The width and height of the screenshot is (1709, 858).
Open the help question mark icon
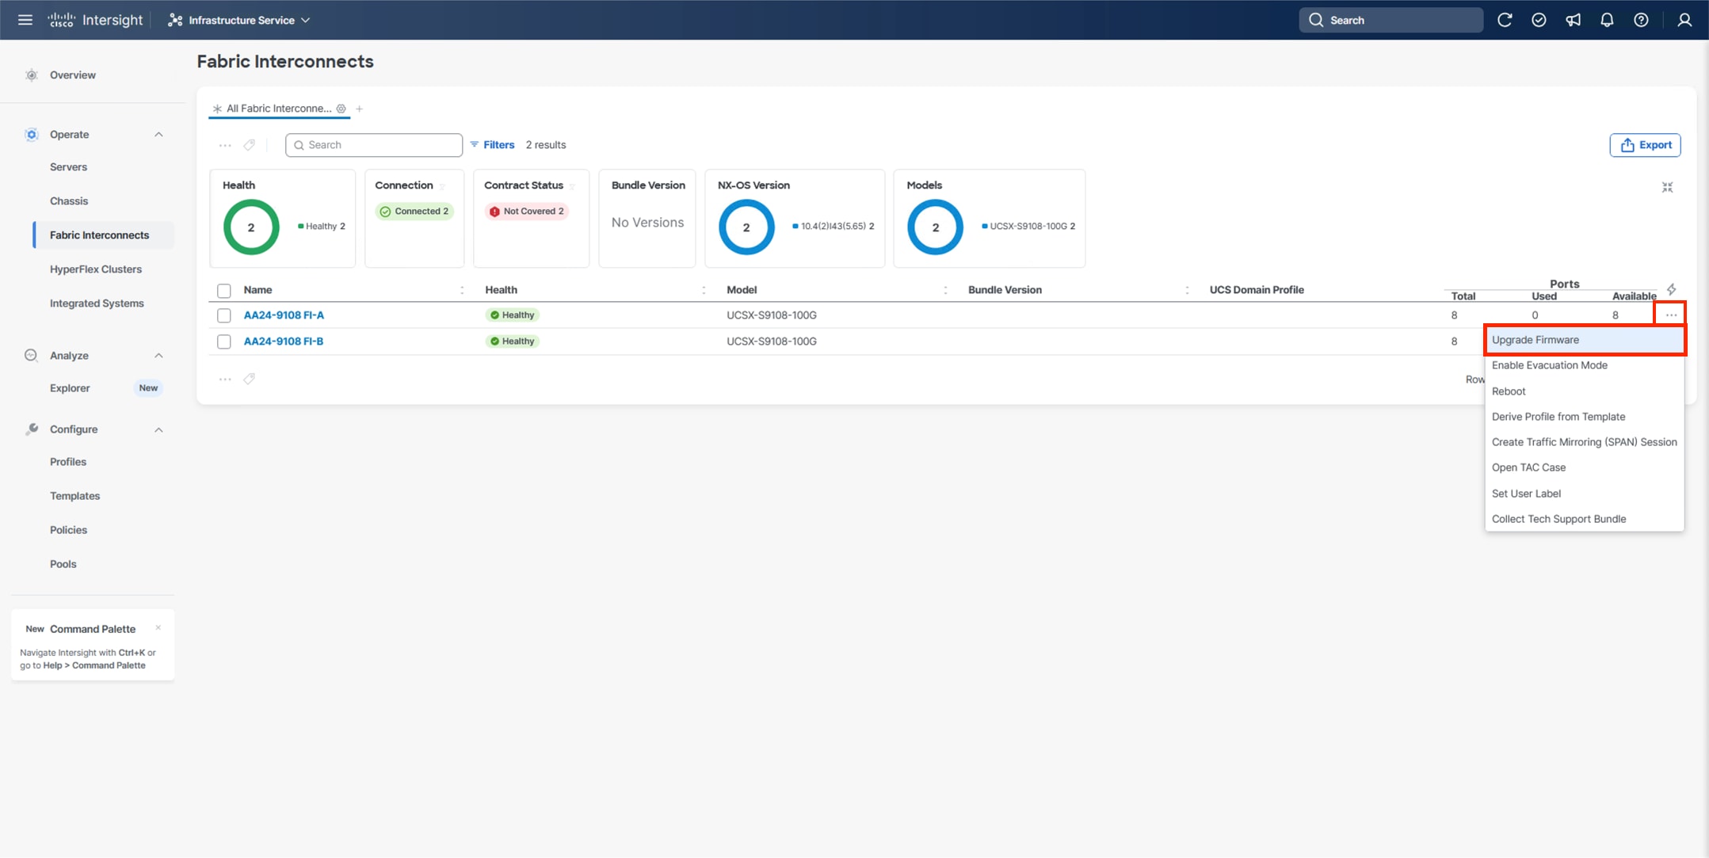click(1641, 20)
